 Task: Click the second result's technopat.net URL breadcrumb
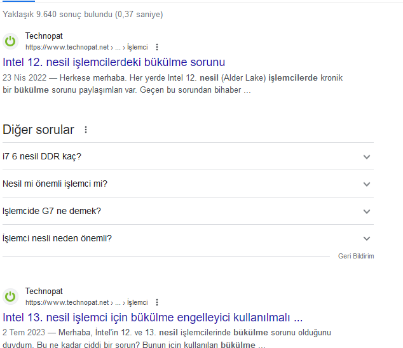pos(86,302)
